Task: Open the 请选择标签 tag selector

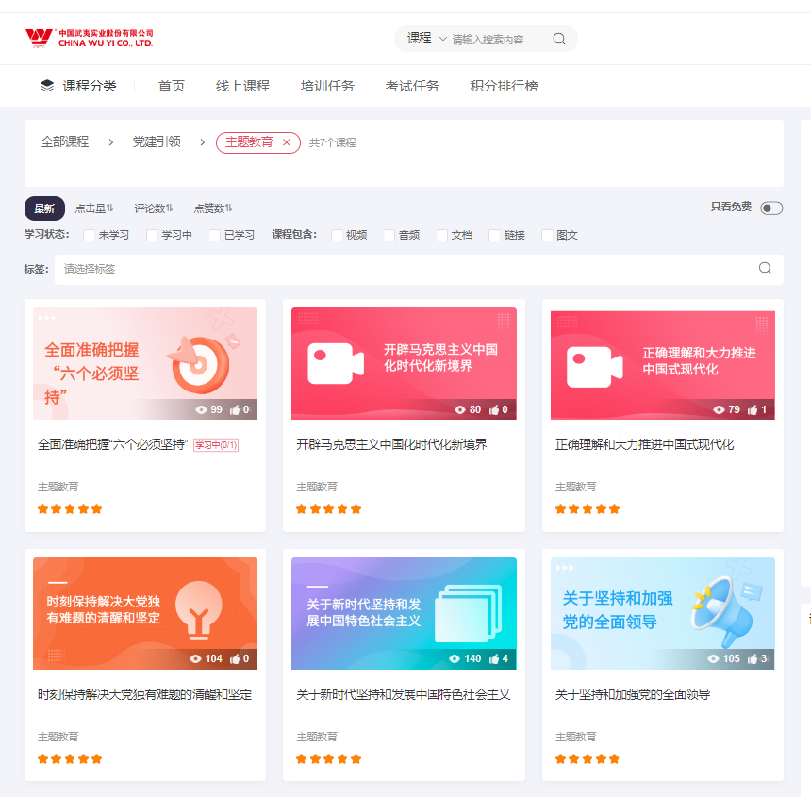Action: coord(405,269)
